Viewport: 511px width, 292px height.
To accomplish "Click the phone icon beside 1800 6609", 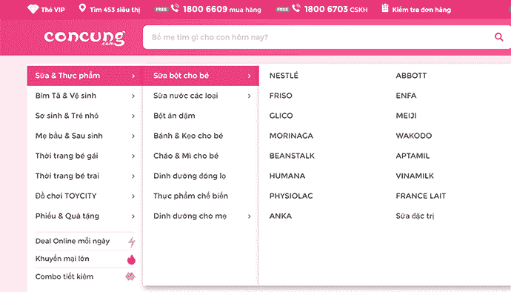I will (x=175, y=8).
